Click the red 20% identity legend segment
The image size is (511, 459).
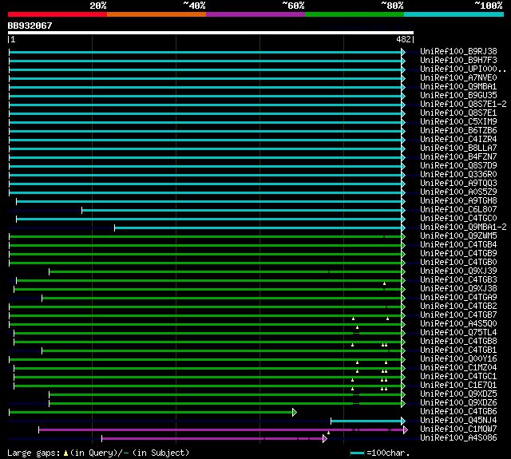57,14
